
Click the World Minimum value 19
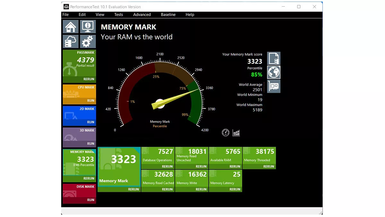click(x=260, y=100)
